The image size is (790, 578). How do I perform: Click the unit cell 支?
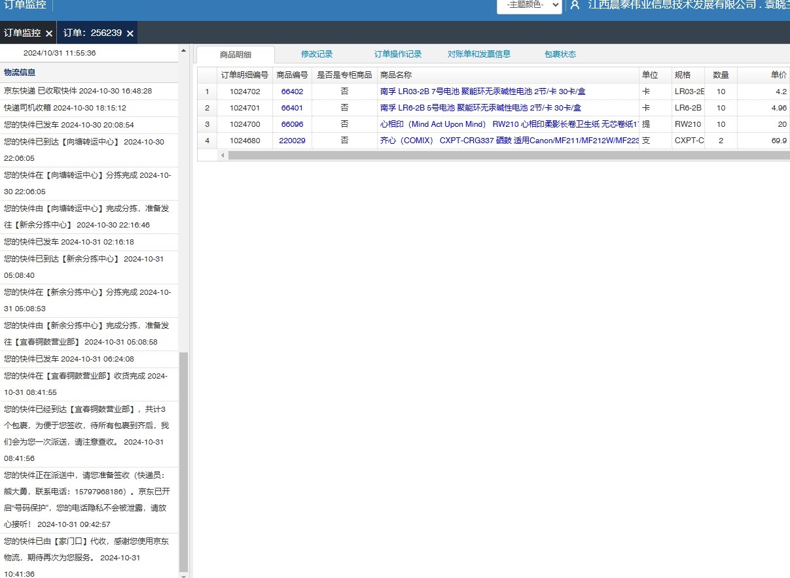pos(655,141)
